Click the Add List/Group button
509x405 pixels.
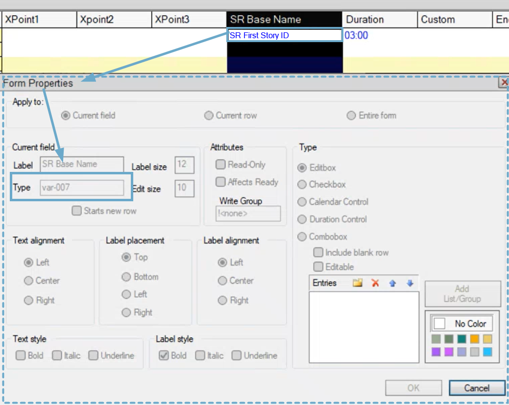click(462, 294)
